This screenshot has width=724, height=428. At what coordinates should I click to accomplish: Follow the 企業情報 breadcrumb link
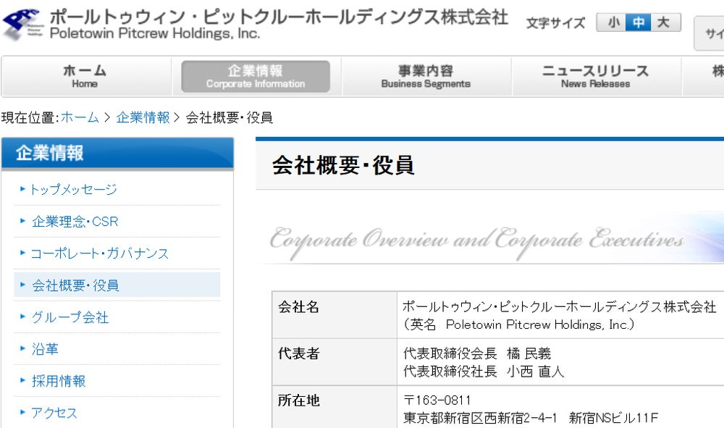click(143, 118)
